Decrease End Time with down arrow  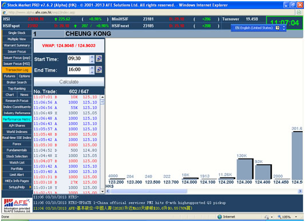pos(92,72)
